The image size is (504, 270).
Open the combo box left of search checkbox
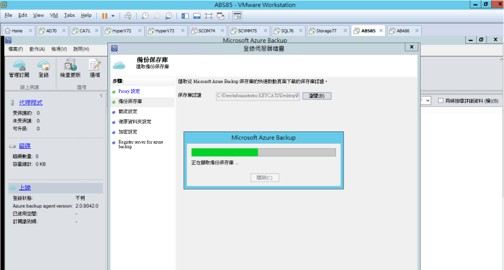[x=426, y=101]
